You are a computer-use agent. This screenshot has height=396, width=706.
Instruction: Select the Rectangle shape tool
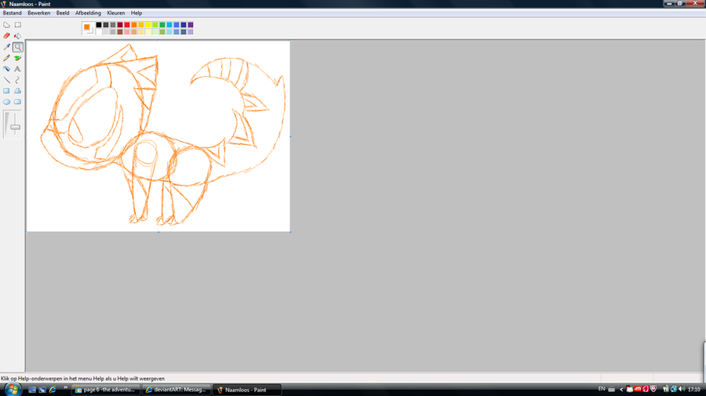(x=6, y=91)
